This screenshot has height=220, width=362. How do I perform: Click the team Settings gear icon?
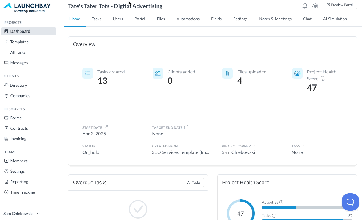[6, 171]
